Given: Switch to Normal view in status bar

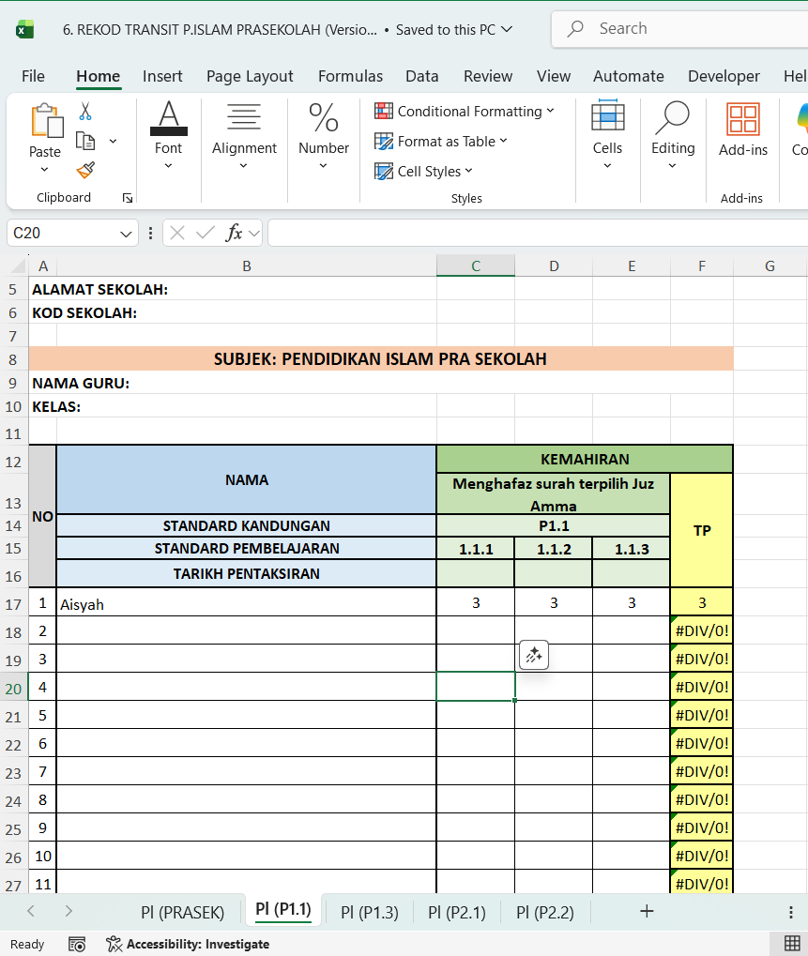Looking at the screenshot, I should [x=791, y=944].
